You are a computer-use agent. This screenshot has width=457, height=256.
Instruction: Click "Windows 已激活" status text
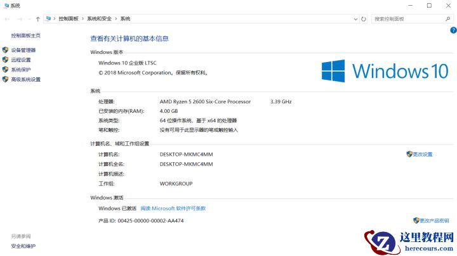pos(117,208)
